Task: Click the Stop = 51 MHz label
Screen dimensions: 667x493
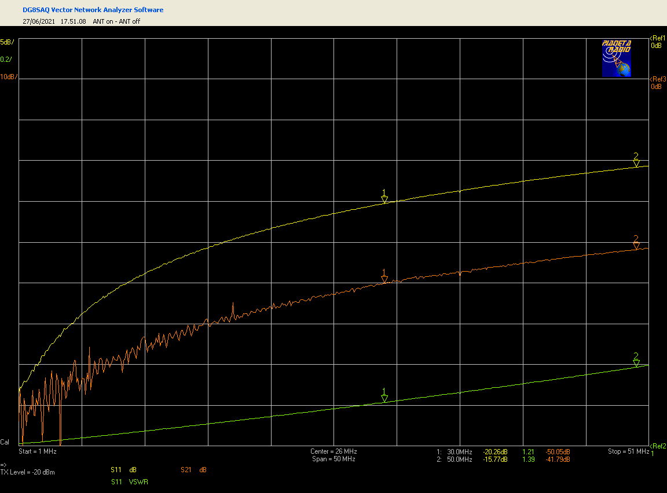Action: [628, 451]
